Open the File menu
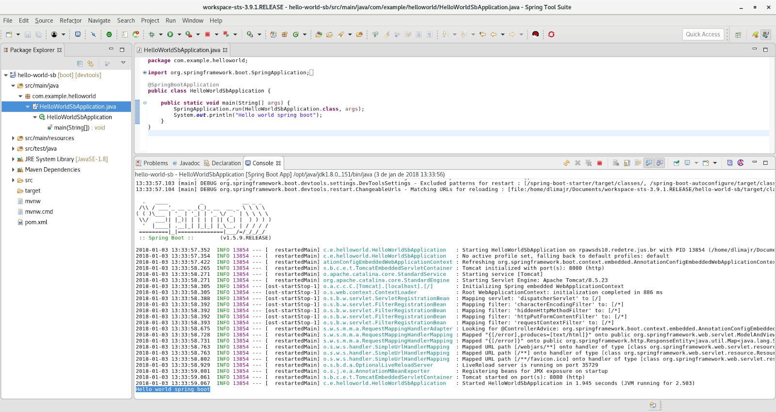 coord(8,20)
